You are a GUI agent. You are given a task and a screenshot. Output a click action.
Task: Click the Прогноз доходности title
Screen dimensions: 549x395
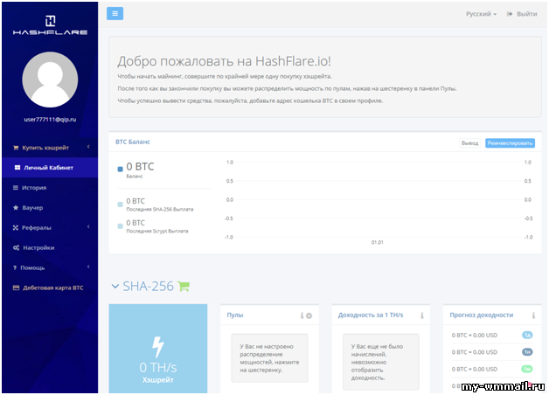click(x=482, y=315)
